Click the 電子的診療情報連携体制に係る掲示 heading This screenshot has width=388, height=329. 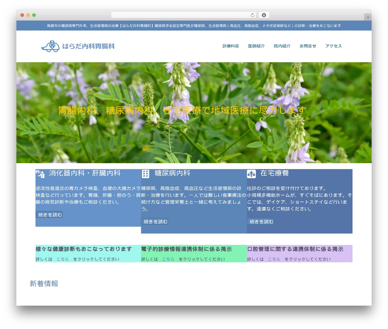186,249
